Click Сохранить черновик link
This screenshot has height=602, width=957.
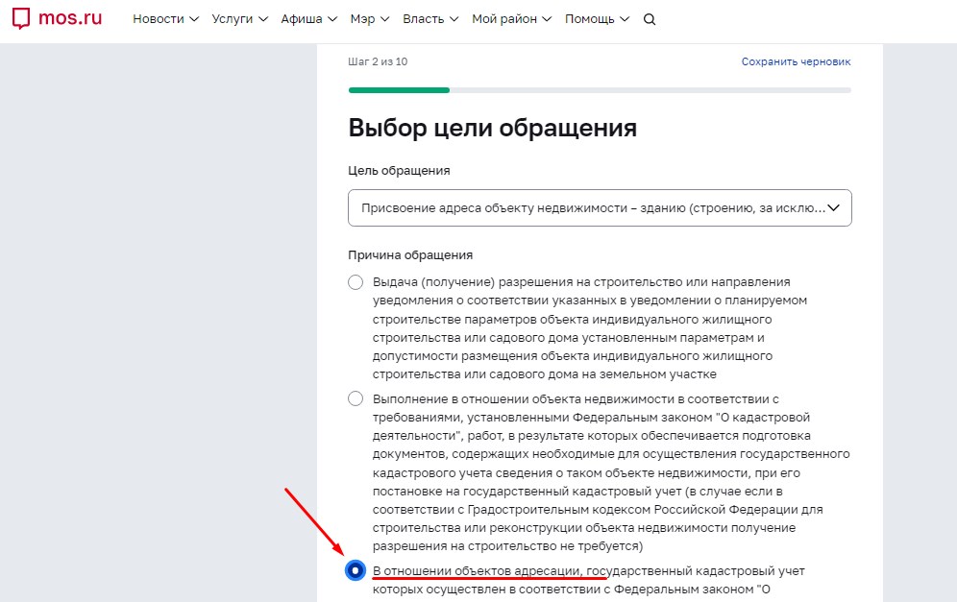click(x=796, y=61)
